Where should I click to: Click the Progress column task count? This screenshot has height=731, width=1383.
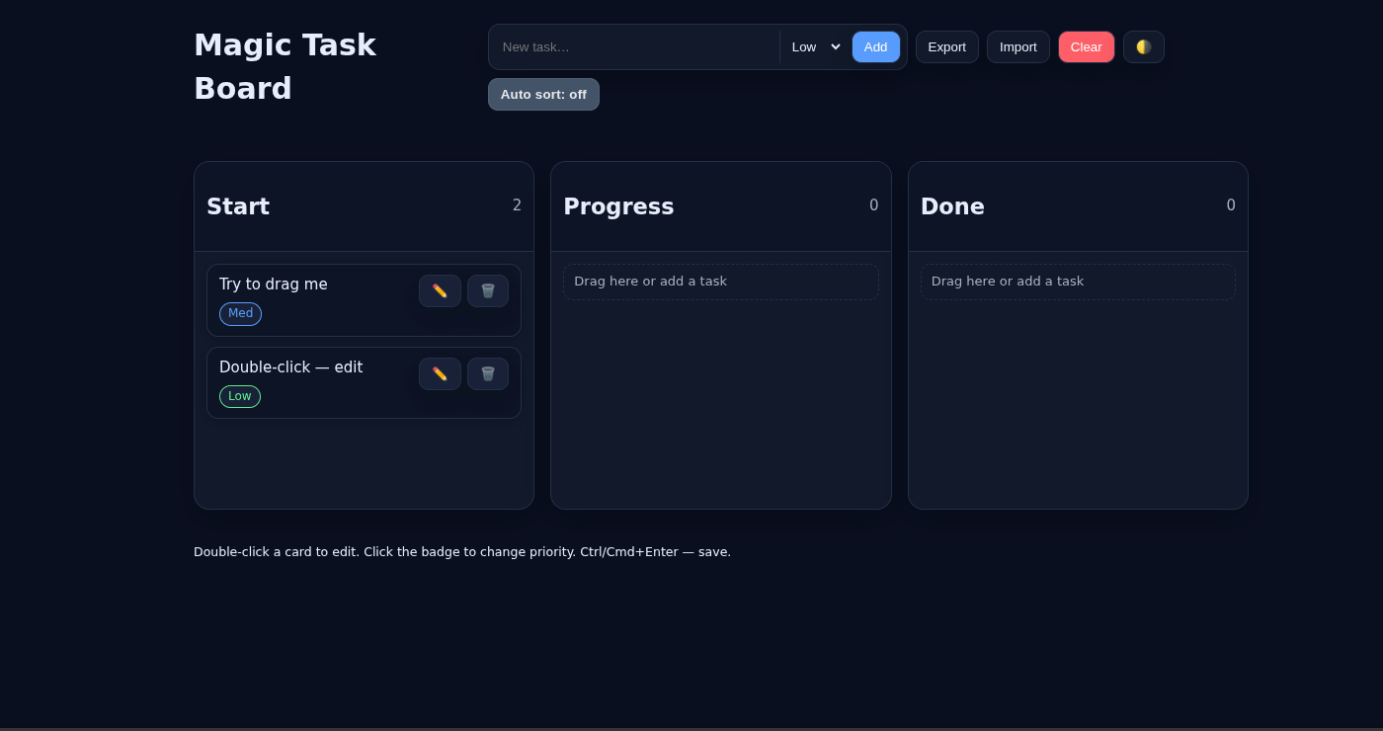click(874, 205)
